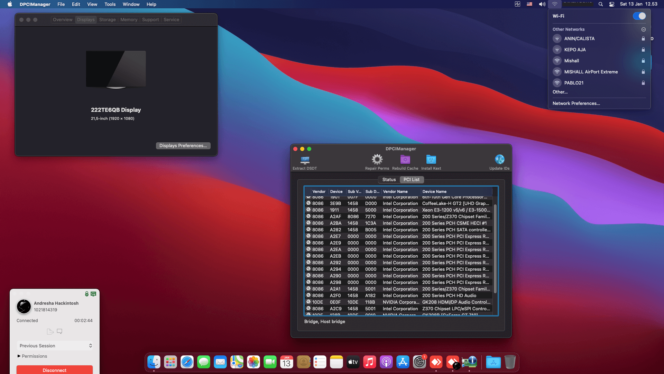Click the DPCIManager chip icon in dock
664x374 pixels.
pos(469,362)
